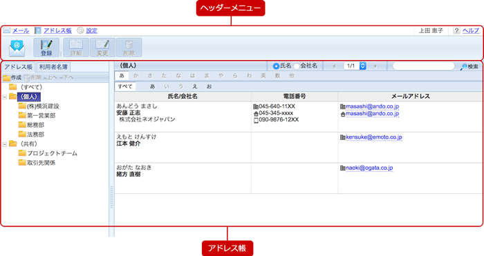Switch to the 利用者名簿 tab
This screenshot has width=484, height=256.
click(x=53, y=67)
